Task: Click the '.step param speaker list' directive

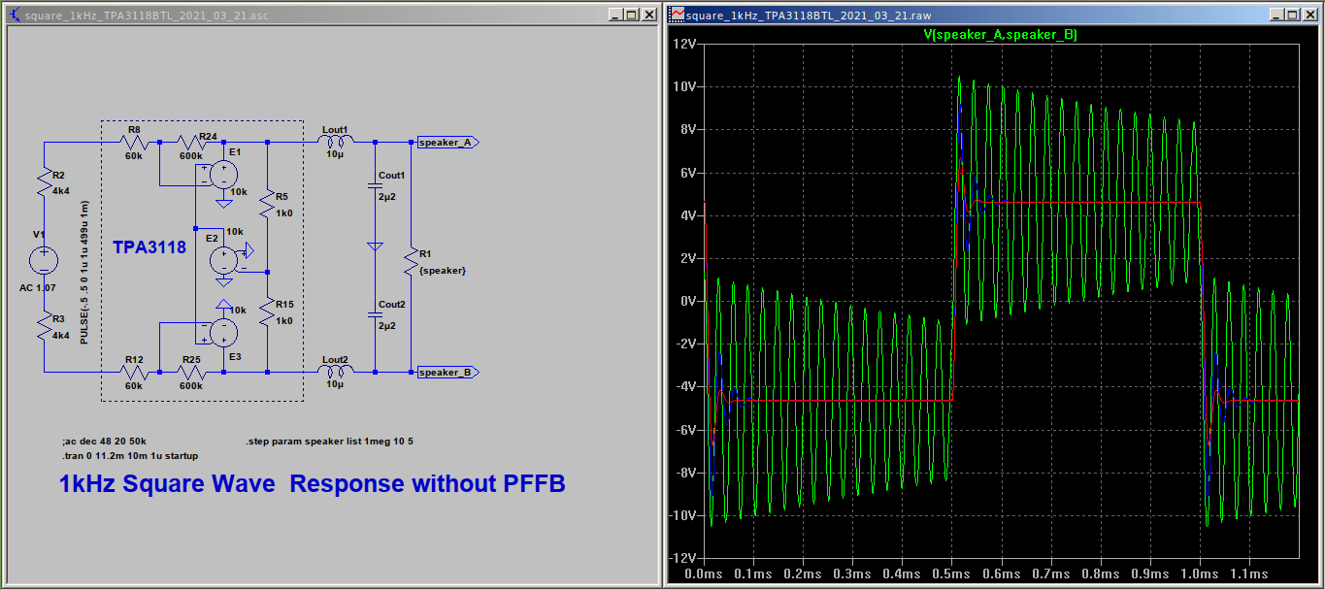Action: pyautogui.click(x=329, y=441)
